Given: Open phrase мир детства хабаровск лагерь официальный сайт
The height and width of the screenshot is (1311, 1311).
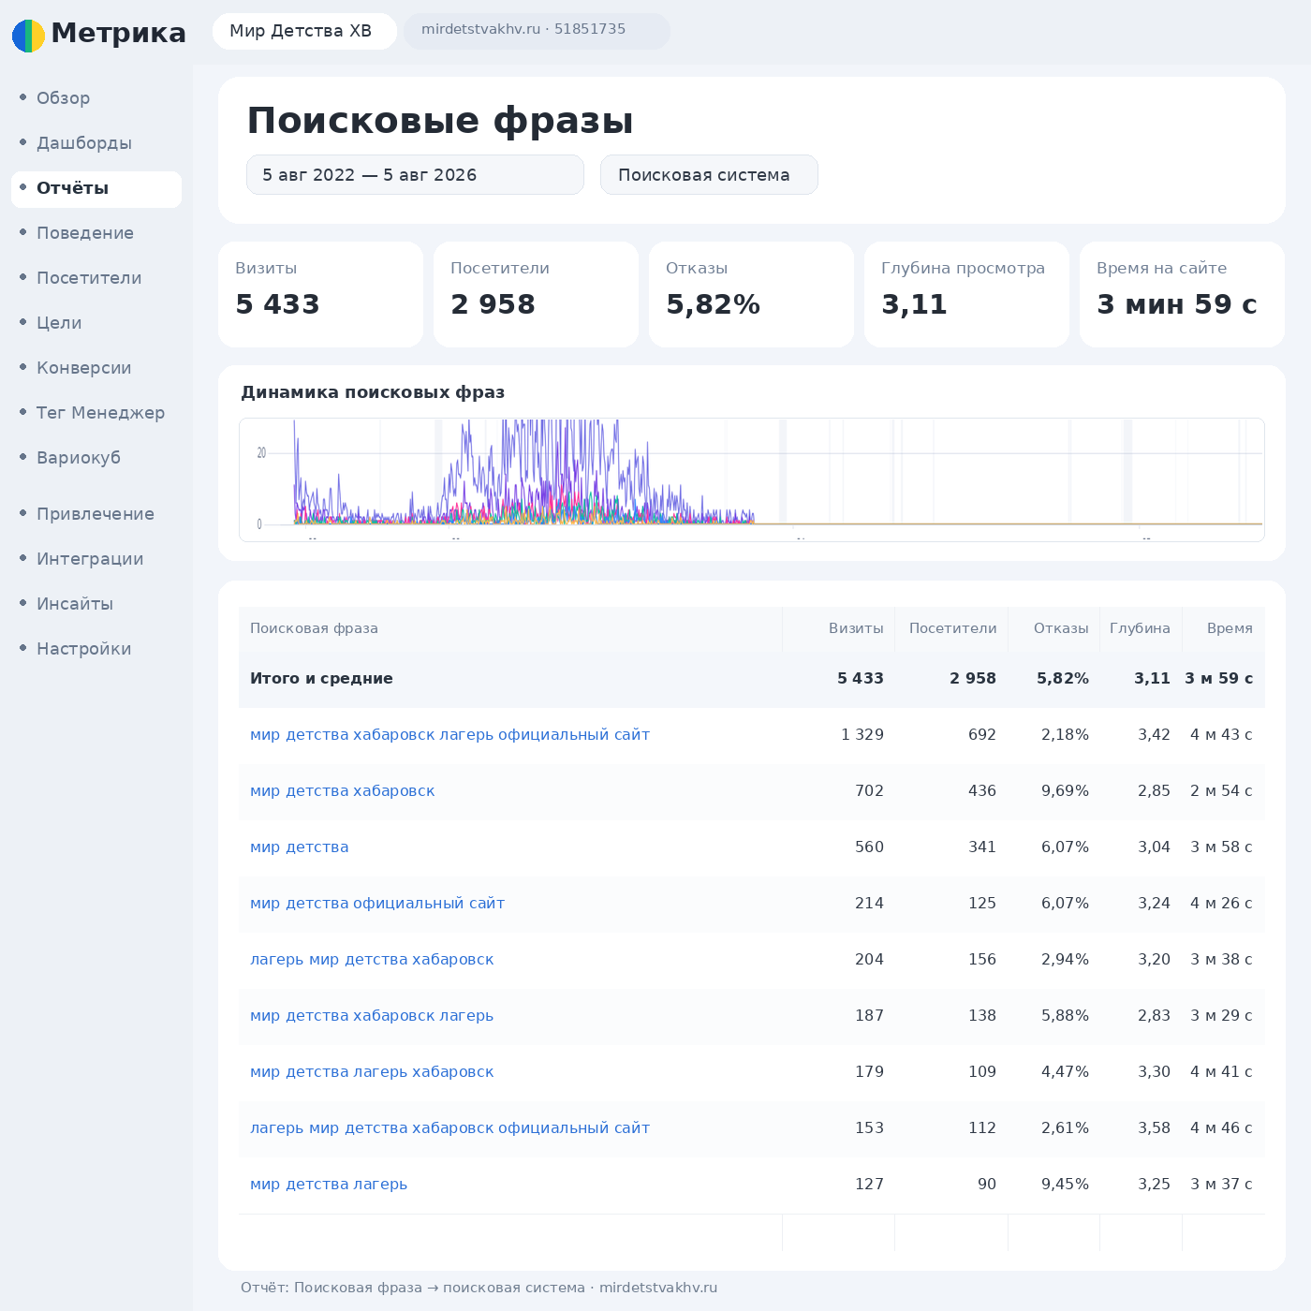Looking at the screenshot, I should pyautogui.click(x=449, y=735).
